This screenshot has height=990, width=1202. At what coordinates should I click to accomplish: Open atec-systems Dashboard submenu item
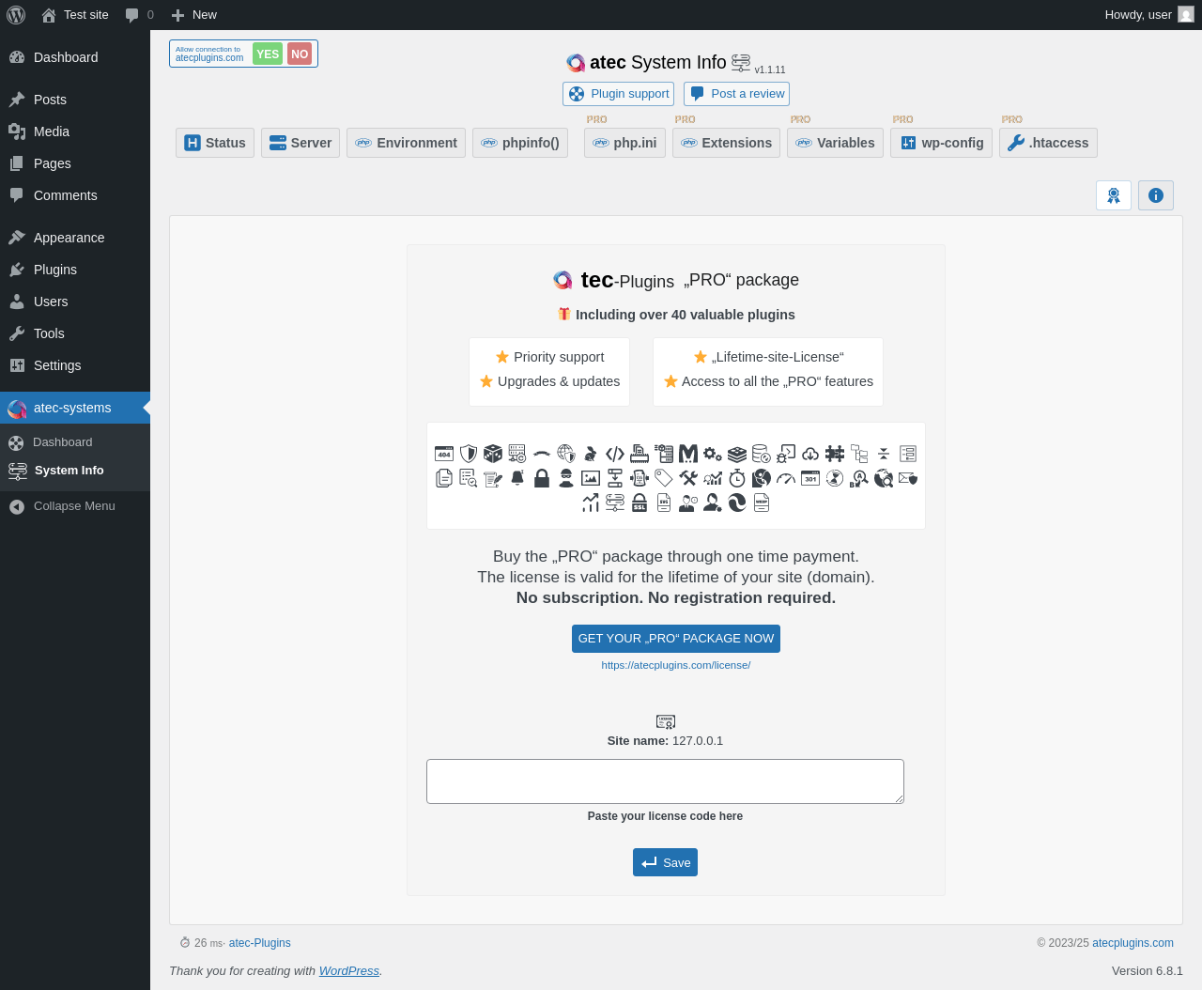[x=75, y=442]
